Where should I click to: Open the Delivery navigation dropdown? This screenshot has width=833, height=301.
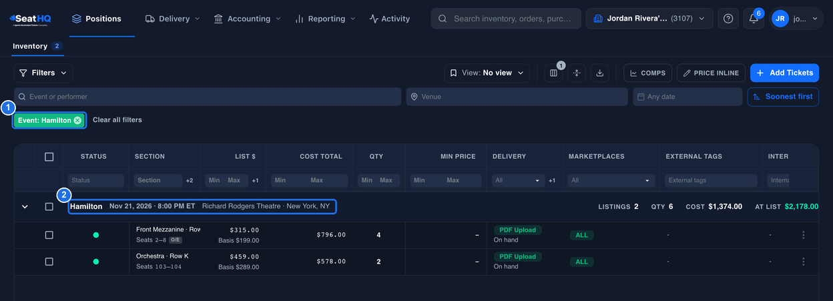click(172, 19)
